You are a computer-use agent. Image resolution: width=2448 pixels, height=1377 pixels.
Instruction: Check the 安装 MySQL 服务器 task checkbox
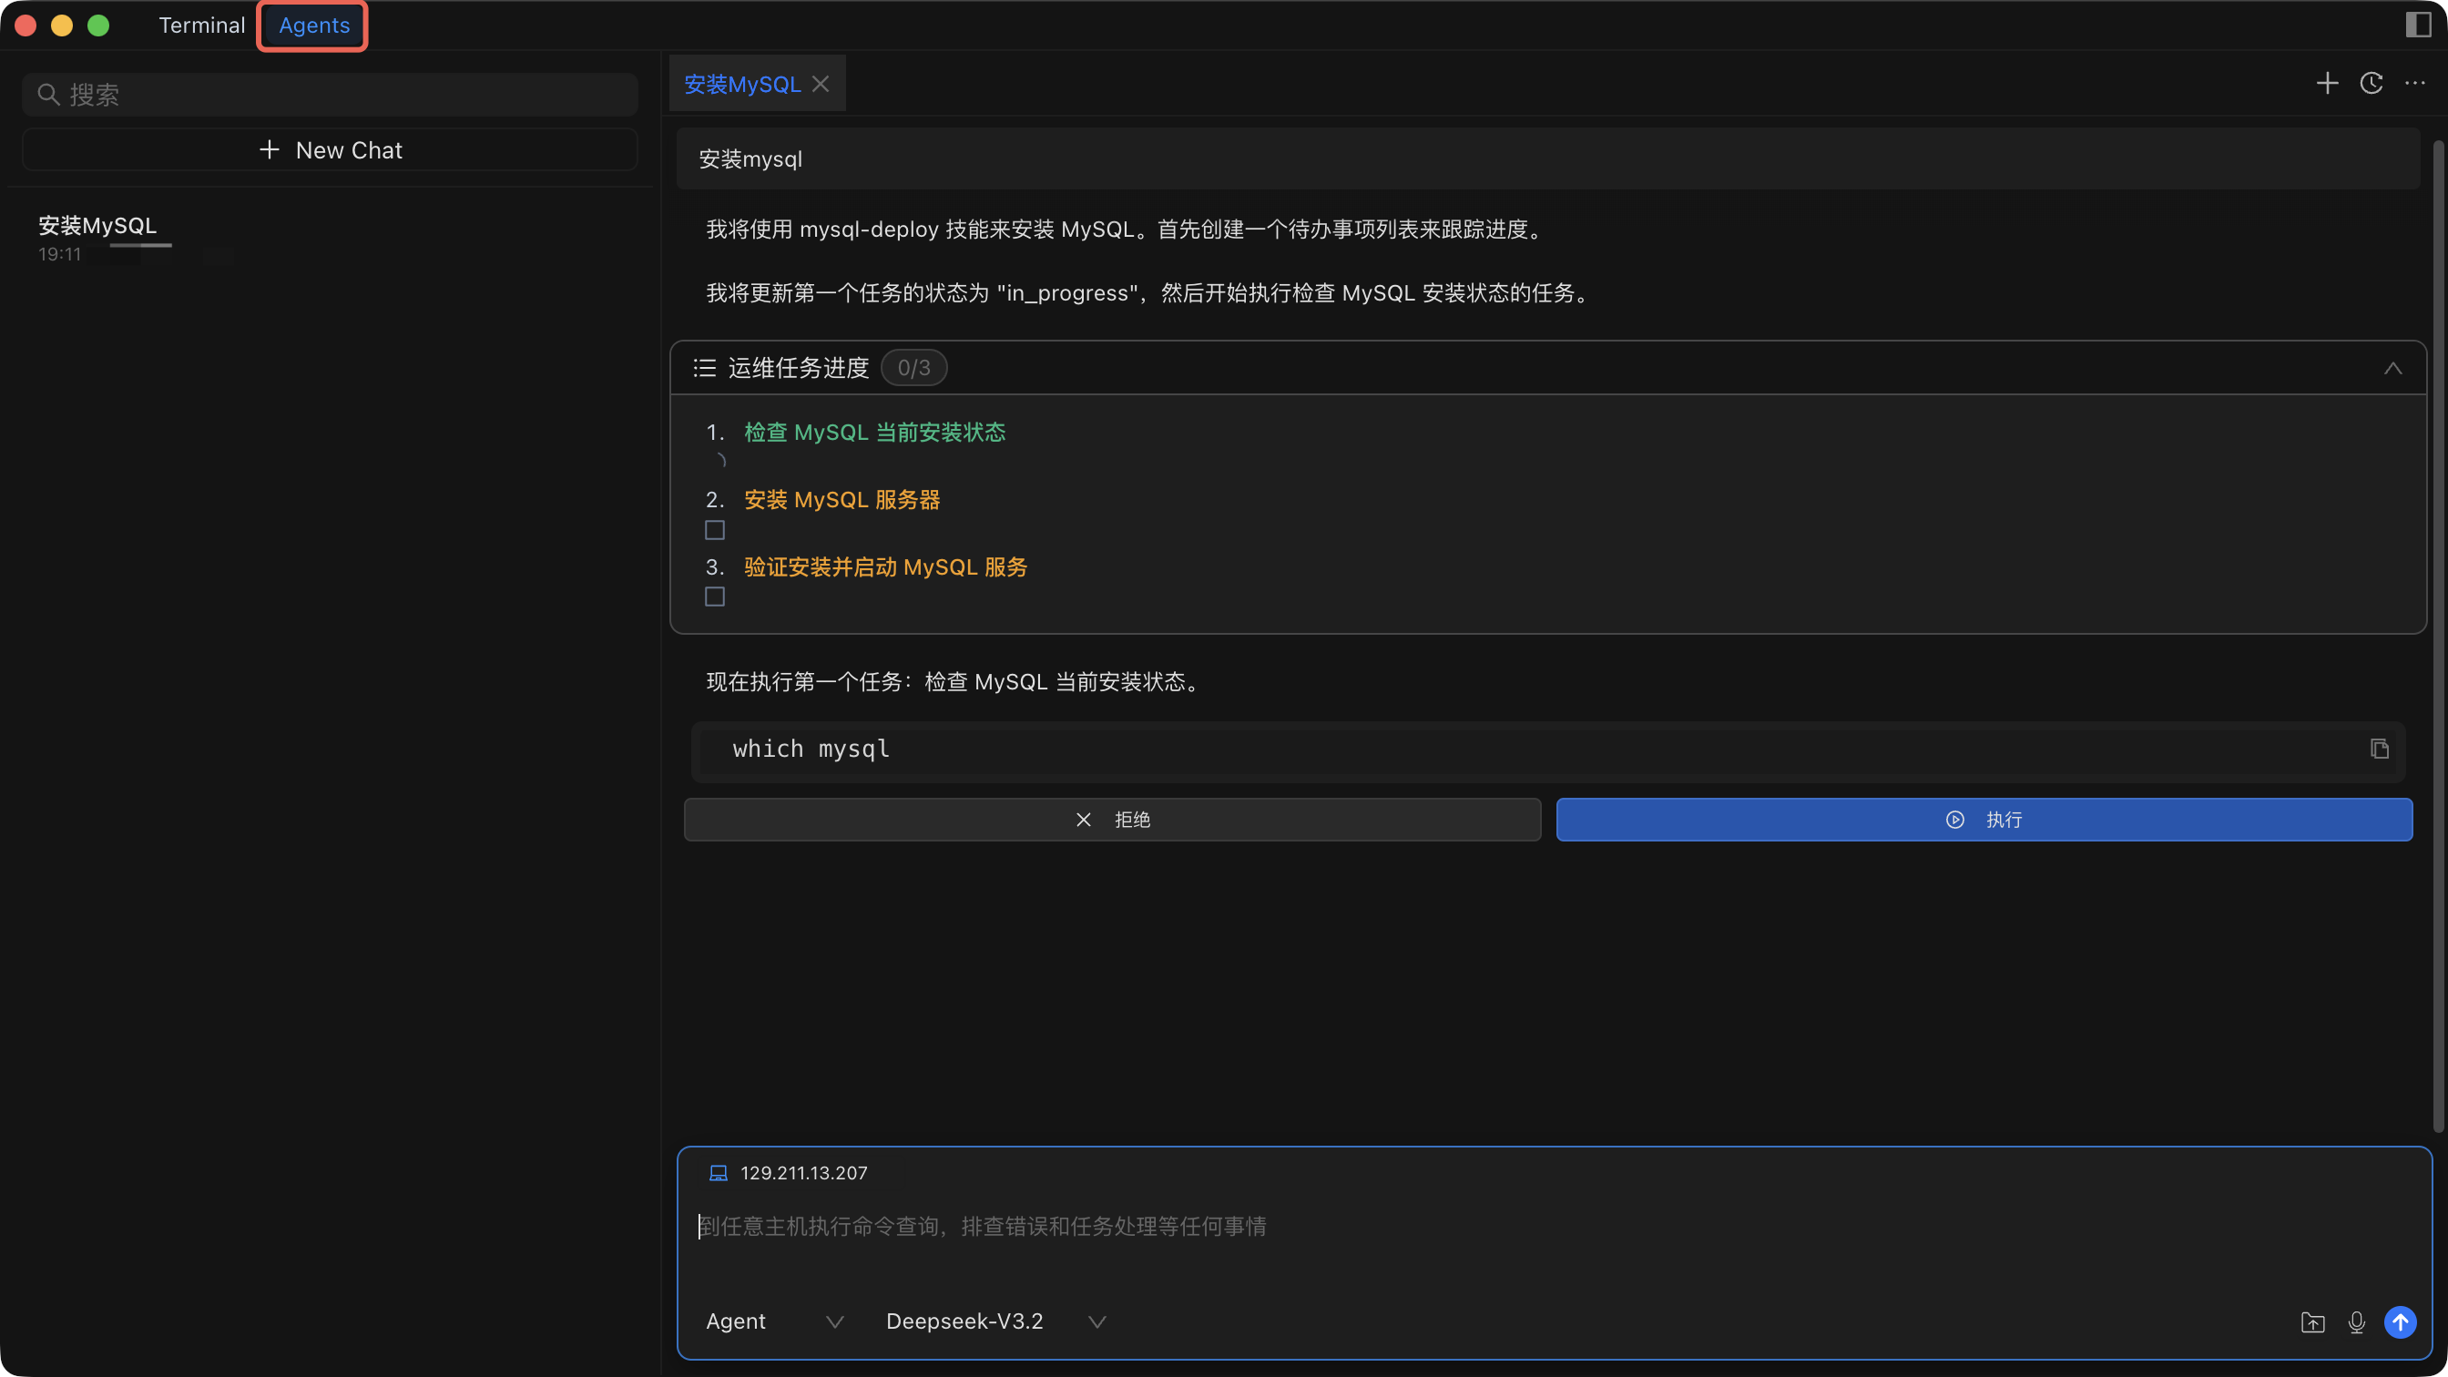point(715,529)
